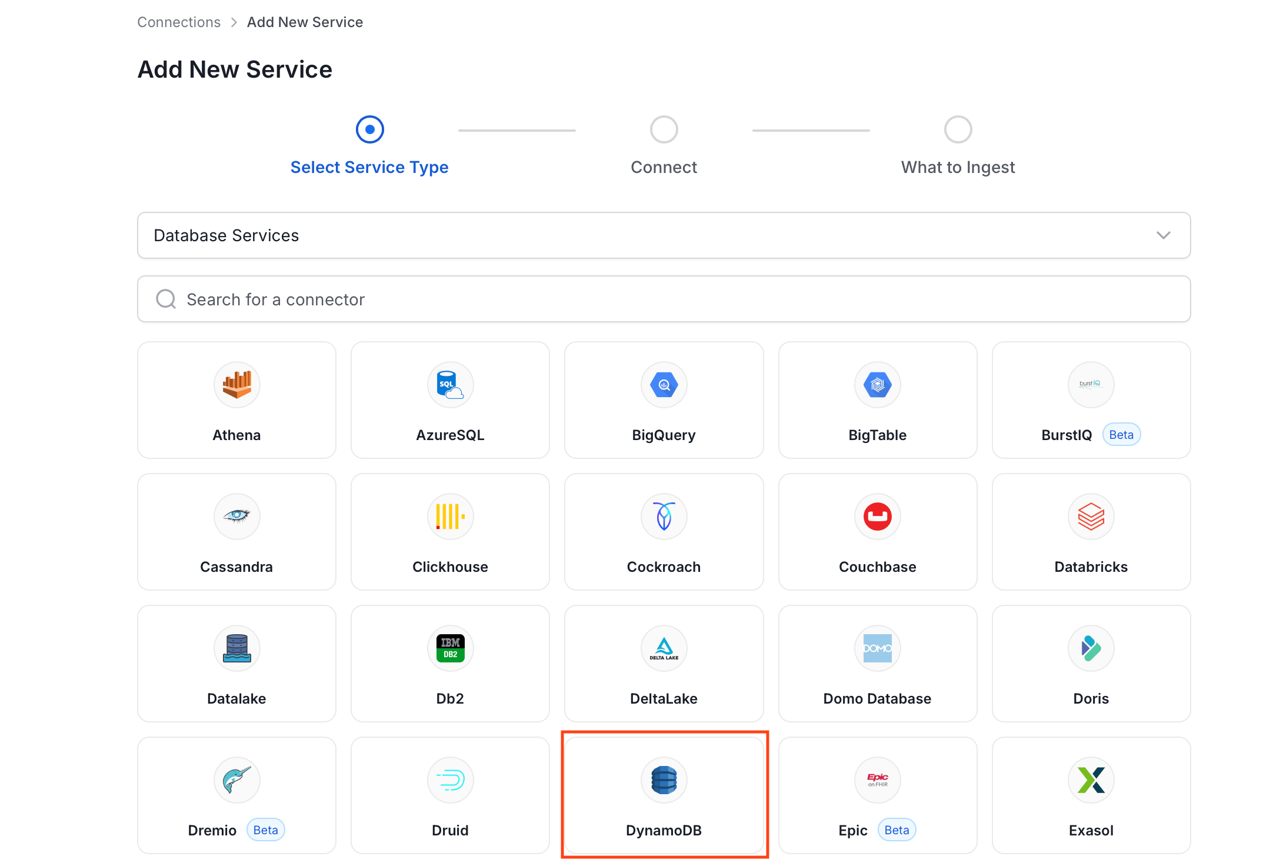Click Add New Service breadcrumb item
Image resolution: width=1273 pixels, height=866 pixels.
(x=305, y=22)
